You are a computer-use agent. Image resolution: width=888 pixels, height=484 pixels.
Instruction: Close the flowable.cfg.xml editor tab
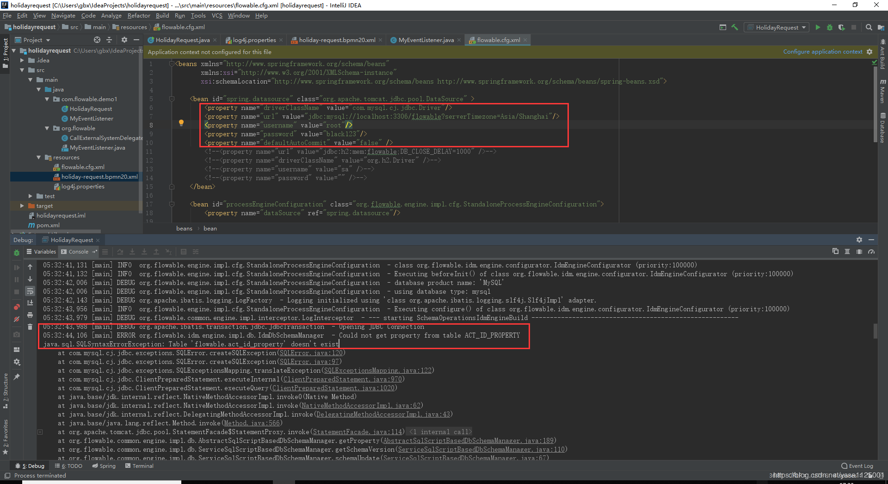pyautogui.click(x=525, y=40)
